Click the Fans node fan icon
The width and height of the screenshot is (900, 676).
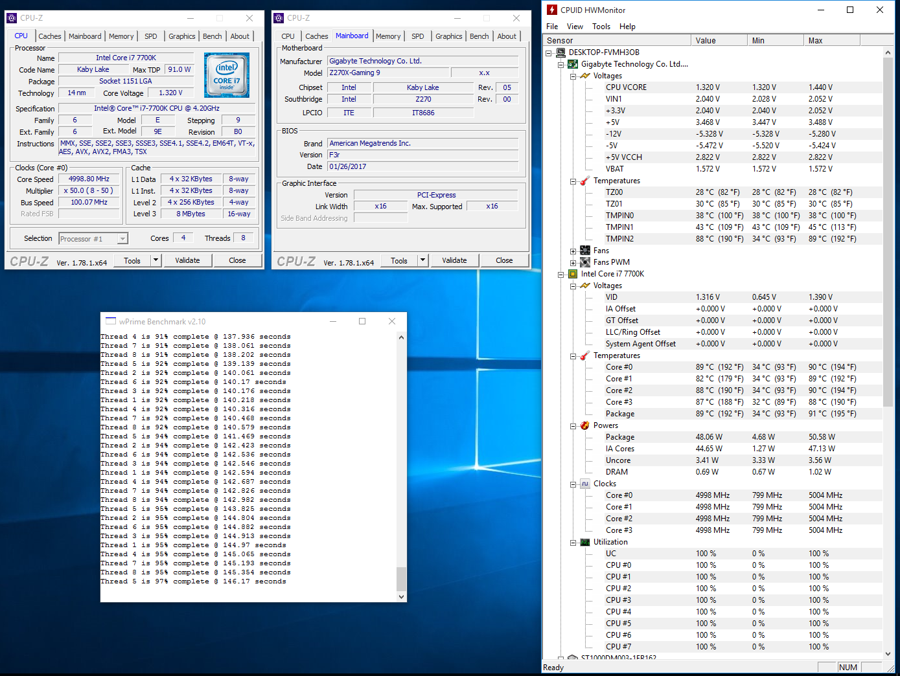point(585,251)
